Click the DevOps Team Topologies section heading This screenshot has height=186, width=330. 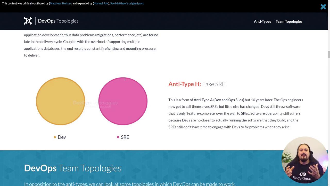click(x=73, y=168)
